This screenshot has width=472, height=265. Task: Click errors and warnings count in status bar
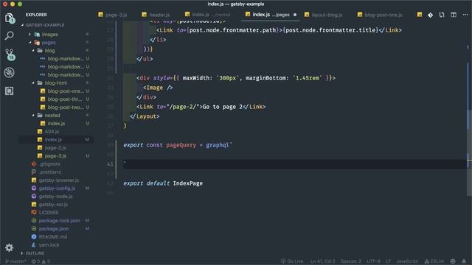click(x=41, y=261)
